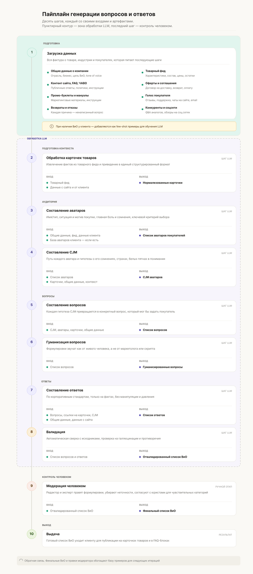Click "ШАГ LLM" tag on the Валидация card
253x574 pixels.
[x=226, y=433]
